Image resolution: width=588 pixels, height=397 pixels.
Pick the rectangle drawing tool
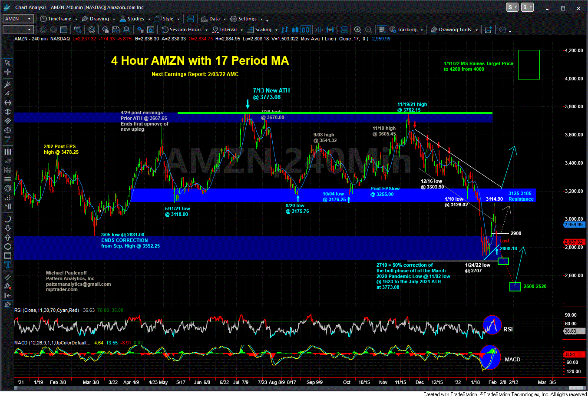coord(7,255)
